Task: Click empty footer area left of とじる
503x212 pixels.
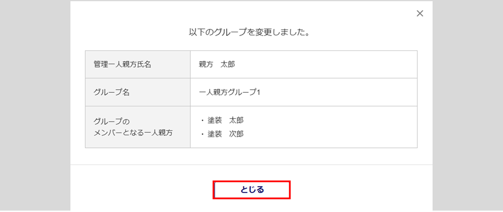Action: pyautogui.click(x=142, y=190)
